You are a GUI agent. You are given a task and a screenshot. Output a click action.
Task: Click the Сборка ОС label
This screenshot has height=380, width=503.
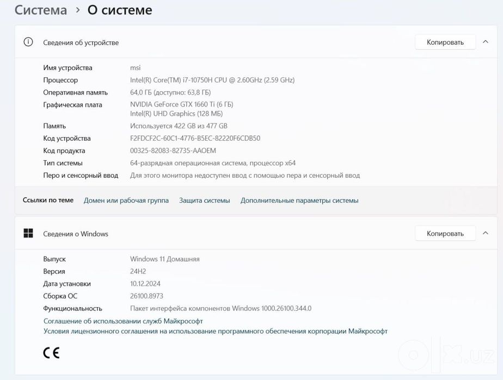pyautogui.click(x=60, y=296)
